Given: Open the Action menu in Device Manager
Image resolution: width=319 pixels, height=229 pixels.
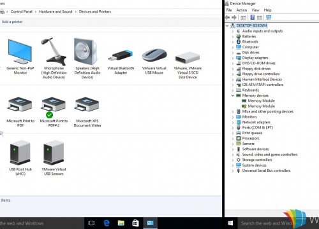Looking at the screenshot, I should coord(242,10).
